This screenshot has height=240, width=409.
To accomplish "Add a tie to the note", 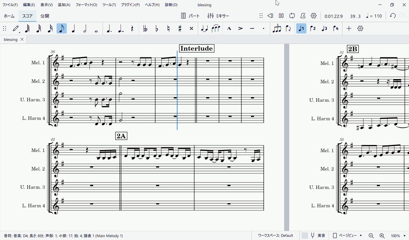I will click(x=204, y=29).
